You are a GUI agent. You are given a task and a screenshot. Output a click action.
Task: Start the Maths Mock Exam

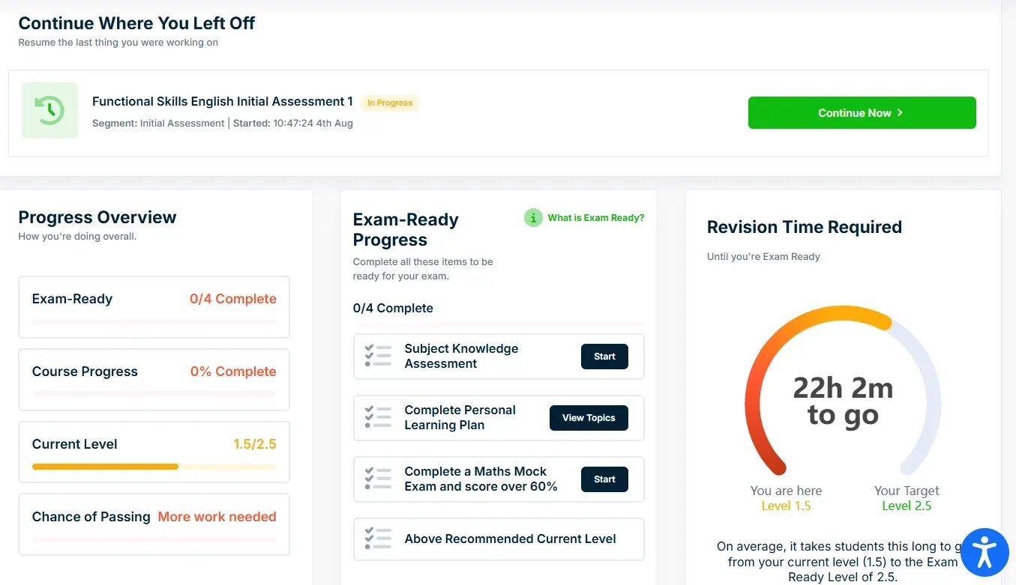604,479
